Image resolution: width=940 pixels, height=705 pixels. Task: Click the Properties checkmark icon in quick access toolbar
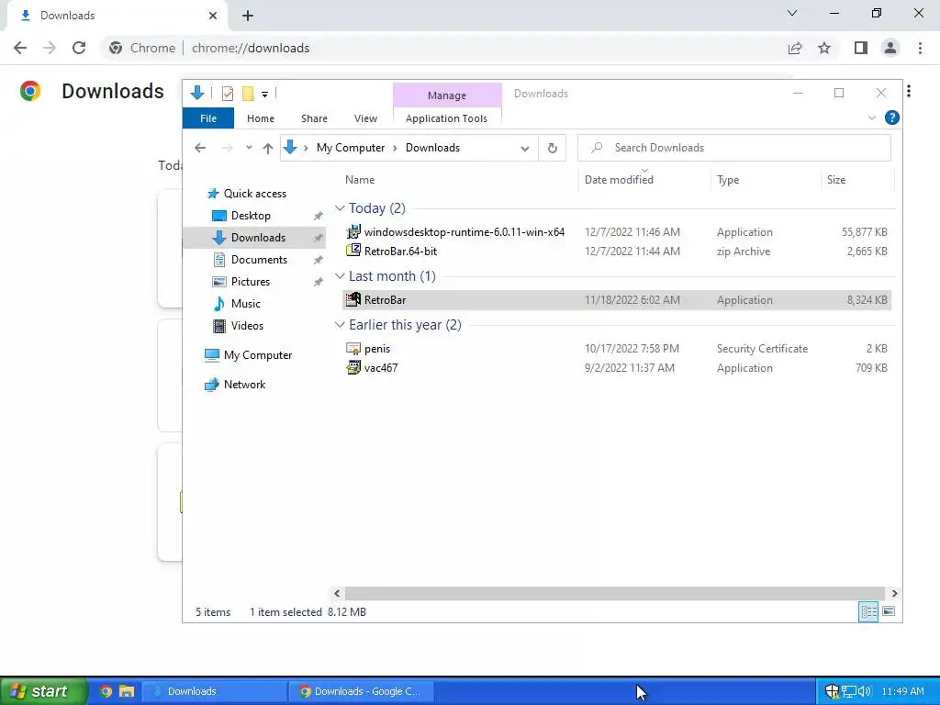click(x=228, y=94)
